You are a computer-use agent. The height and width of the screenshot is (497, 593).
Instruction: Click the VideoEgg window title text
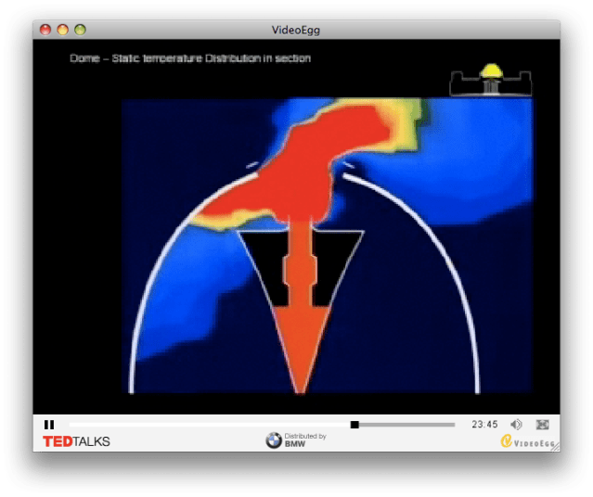(296, 30)
